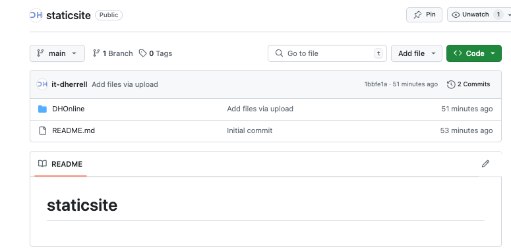
Task: View the 2 Commits history
Action: (x=469, y=84)
